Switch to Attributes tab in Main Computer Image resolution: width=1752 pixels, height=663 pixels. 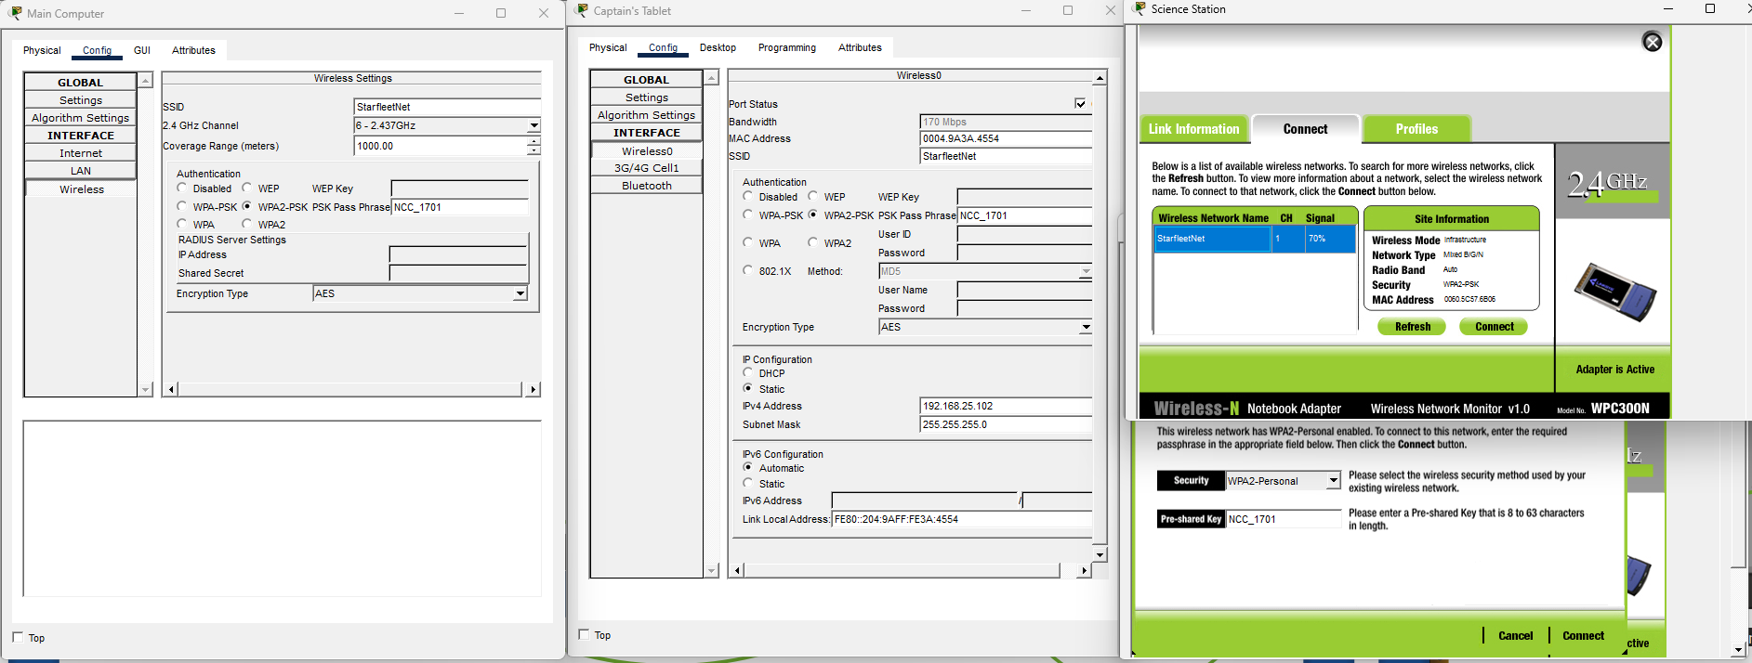coord(193,50)
